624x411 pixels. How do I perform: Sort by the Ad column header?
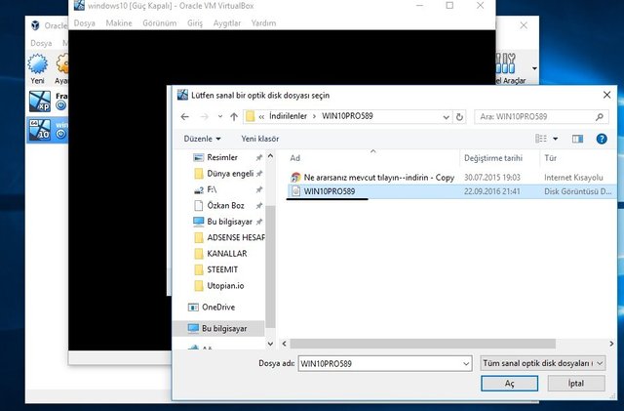point(294,158)
